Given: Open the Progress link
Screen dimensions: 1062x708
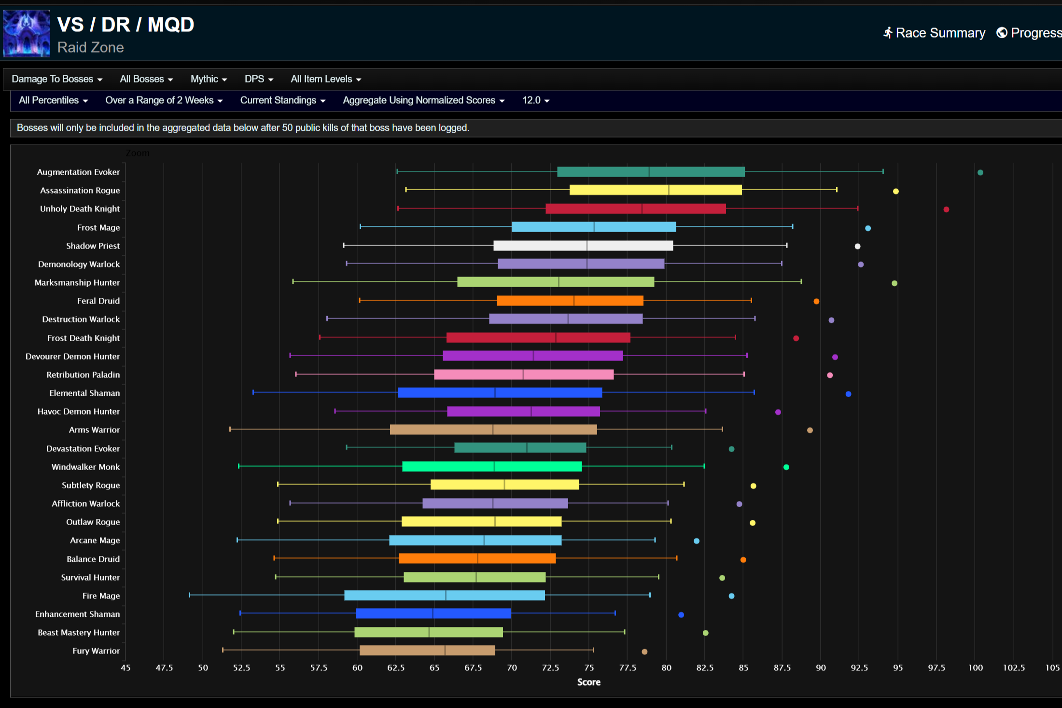Looking at the screenshot, I should (1035, 33).
